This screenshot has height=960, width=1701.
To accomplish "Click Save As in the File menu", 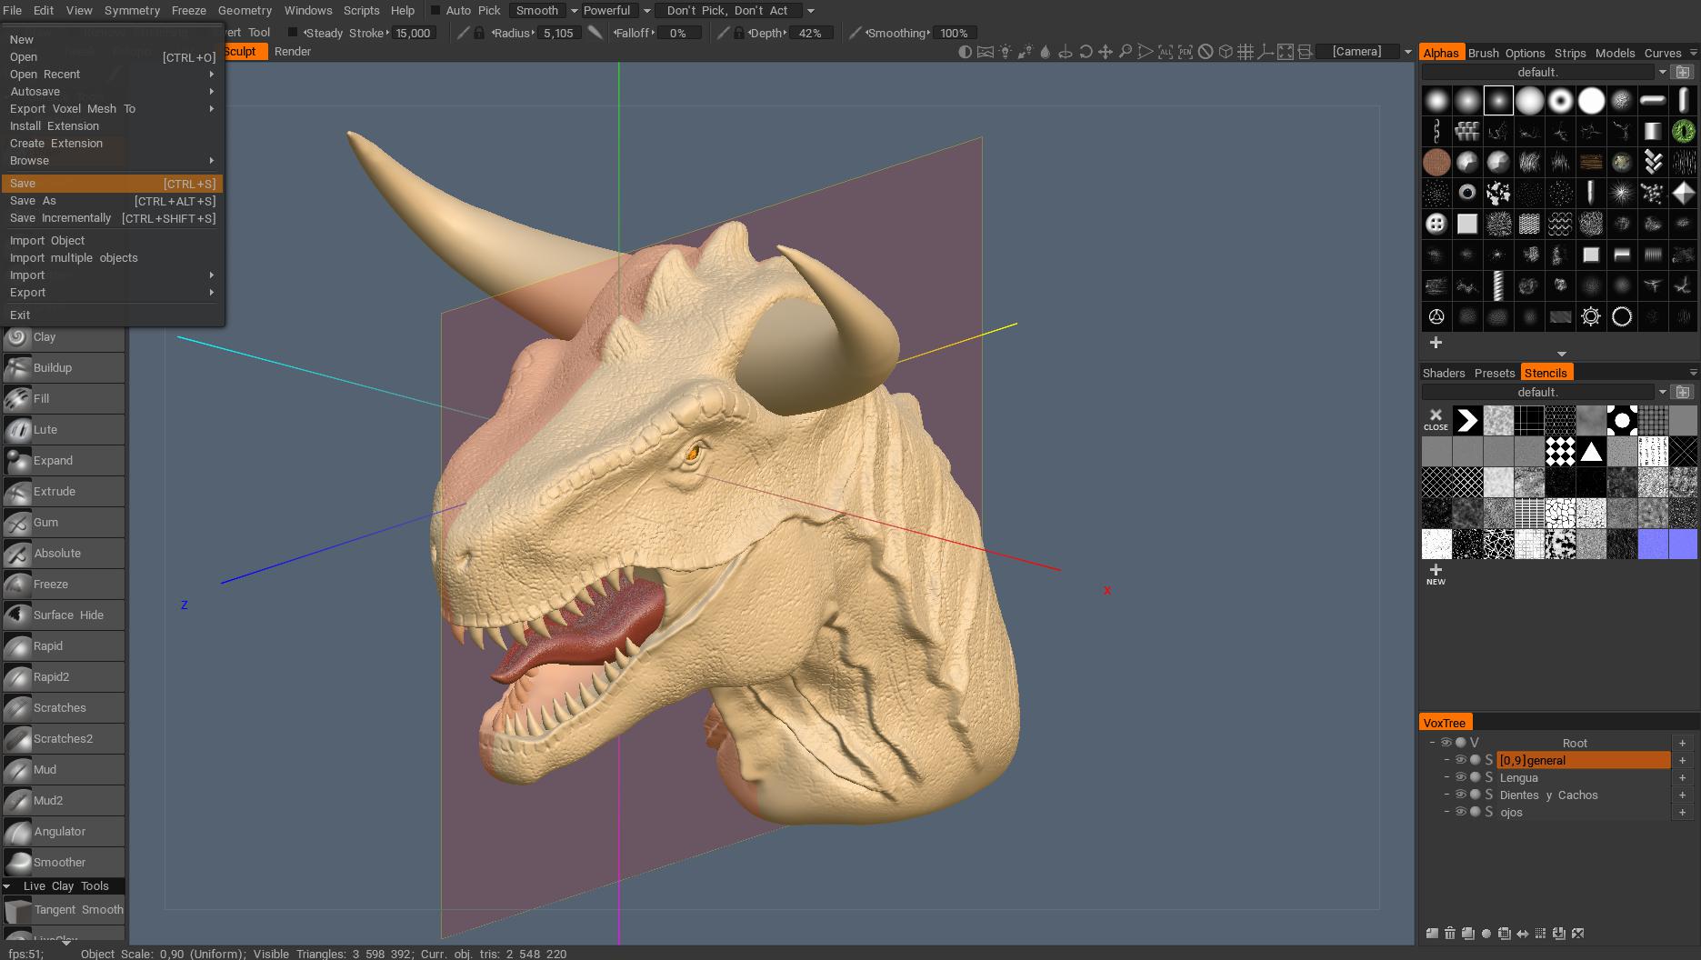I will [x=113, y=201].
